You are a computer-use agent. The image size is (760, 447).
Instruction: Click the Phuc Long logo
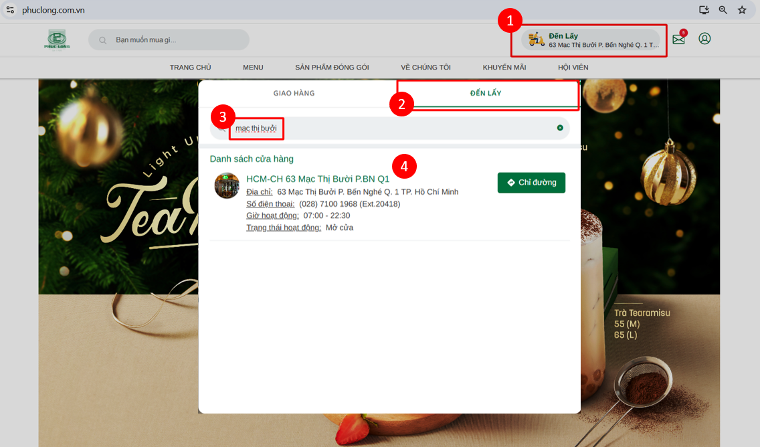point(56,39)
